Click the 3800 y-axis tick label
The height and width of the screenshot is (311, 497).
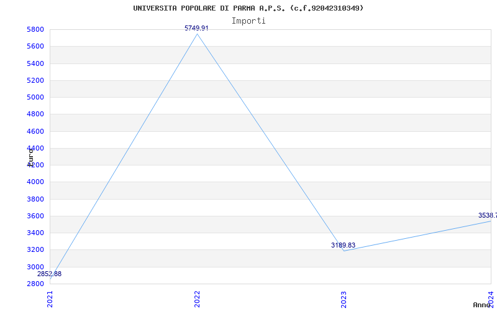(x=35, y=199)
